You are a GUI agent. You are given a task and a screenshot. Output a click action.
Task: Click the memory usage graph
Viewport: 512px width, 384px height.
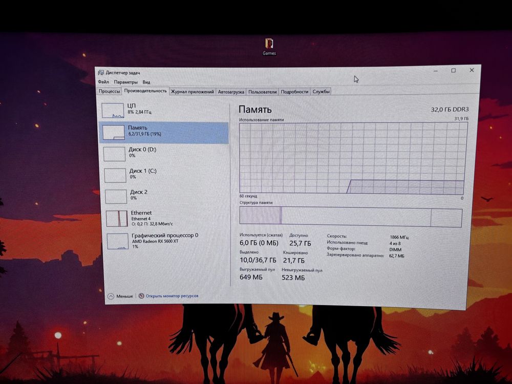pyautogui.click(x=353, y=158)
